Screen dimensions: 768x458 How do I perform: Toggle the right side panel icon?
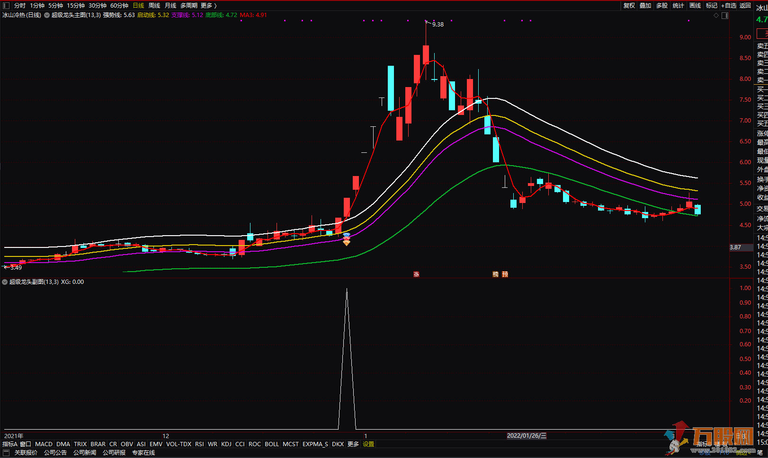click(x=724, y=16)
